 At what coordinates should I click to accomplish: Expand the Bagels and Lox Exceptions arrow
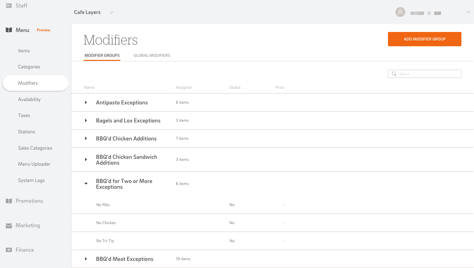click(x=86, y=120)
